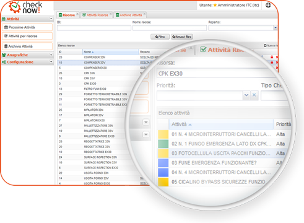Click green swatch of 02 N. 1 FUNGO row
304x223 pixels.
163,144
